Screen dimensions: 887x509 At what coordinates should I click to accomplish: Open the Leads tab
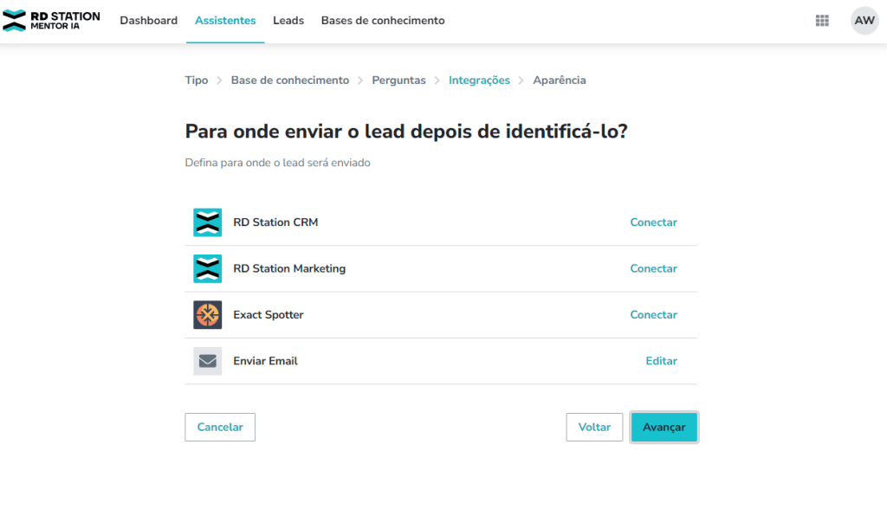pos(288,21)
